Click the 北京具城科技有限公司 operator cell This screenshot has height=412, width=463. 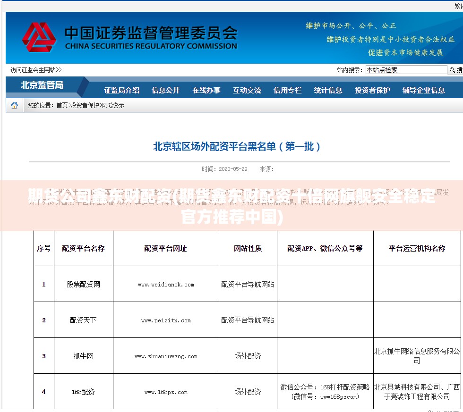click(x=417, y=392)
